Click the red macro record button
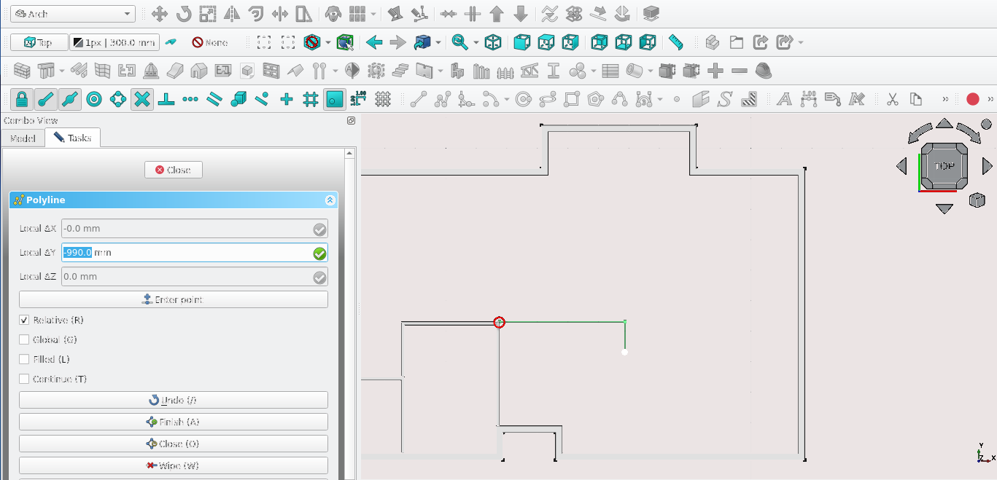Screen dimensions: 997x480 click(972, 99)
